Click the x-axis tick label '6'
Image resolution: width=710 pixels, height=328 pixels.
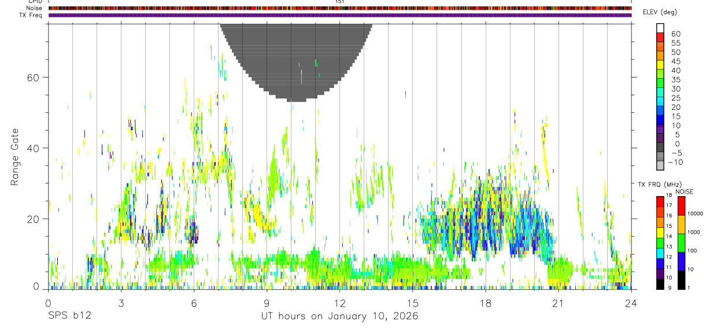[194, 303]
